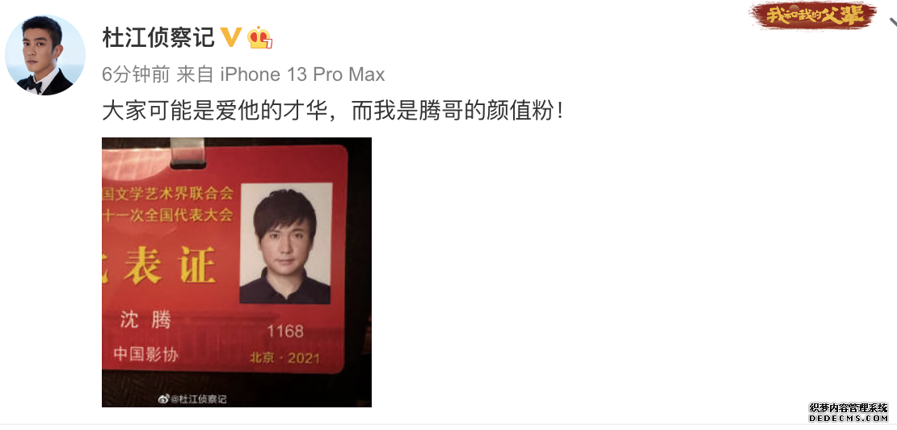Click the large 代表证 text on the badge
This screenshot has height=430, width=897.
tap(160, 266)
